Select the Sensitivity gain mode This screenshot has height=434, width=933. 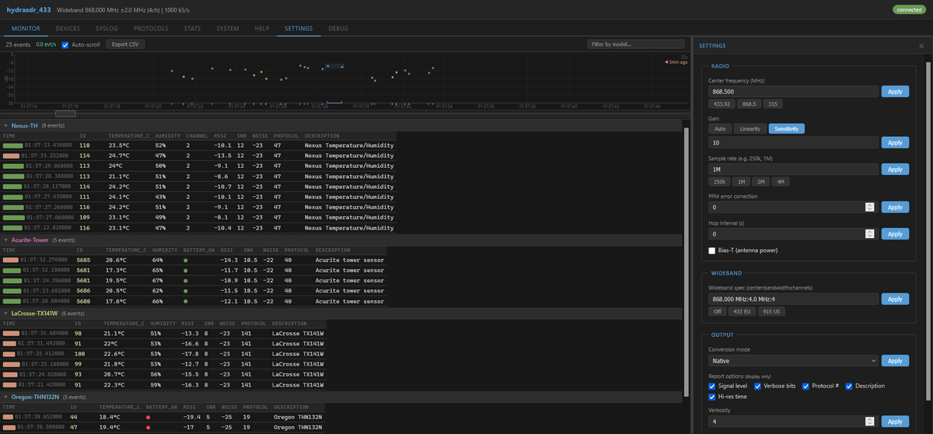click(x=787, y=129)
